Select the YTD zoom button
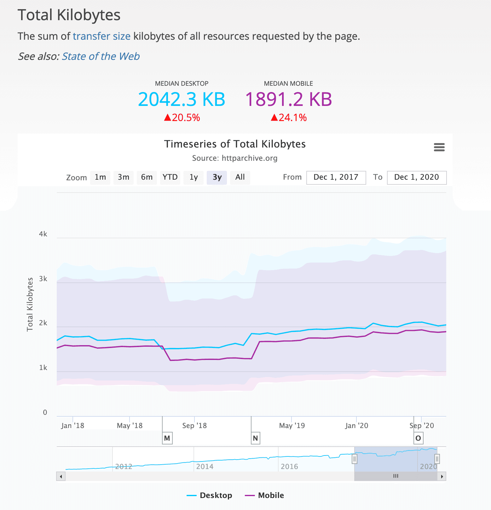491x510 pixels. click(x=170, y=177)
